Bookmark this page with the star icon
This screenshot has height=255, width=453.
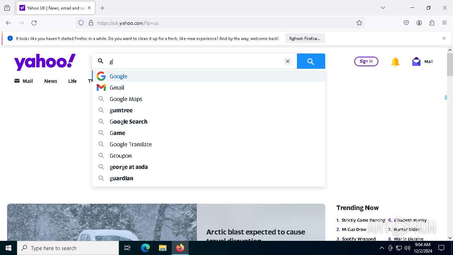point(359,23)
